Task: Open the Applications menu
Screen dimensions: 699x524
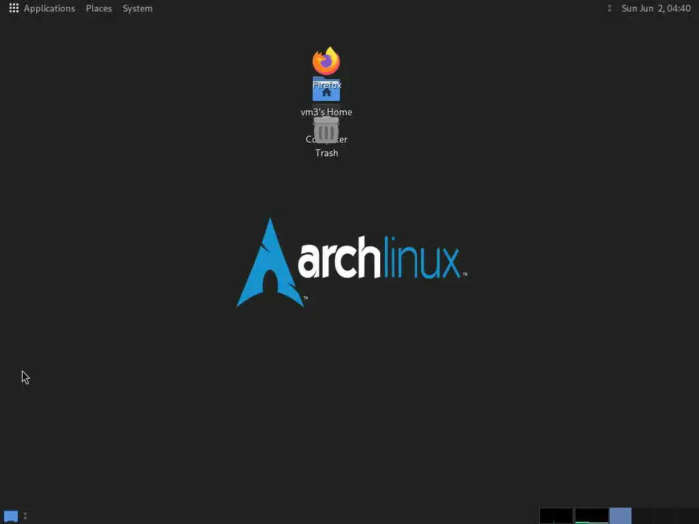Action: point(42,8)
